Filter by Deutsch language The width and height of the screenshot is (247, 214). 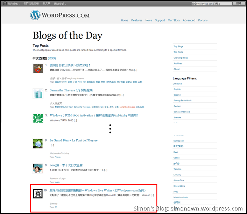(x=177, y=106)
